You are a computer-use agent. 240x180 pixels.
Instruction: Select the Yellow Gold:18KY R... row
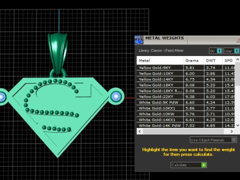186,91
